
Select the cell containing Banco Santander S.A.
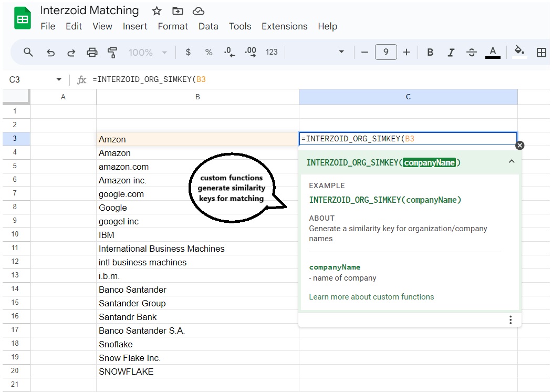pos(197,331)
